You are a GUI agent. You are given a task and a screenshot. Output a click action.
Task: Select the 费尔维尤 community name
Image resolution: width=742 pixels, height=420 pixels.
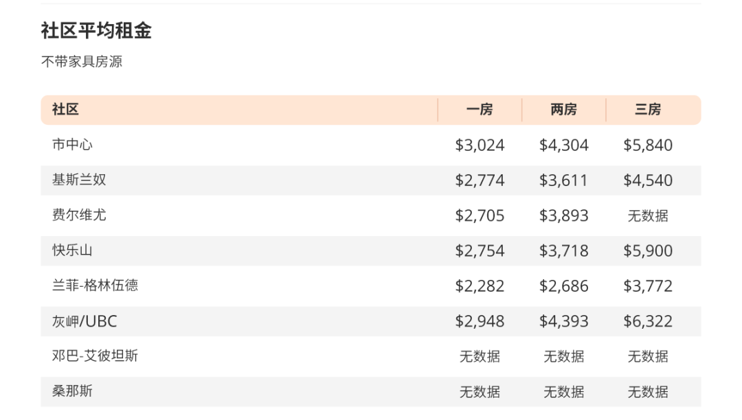79,215
